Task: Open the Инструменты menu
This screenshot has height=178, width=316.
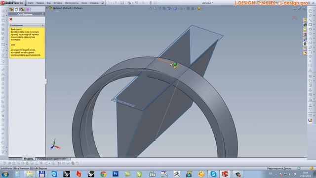Action: [x=72, y=3]
